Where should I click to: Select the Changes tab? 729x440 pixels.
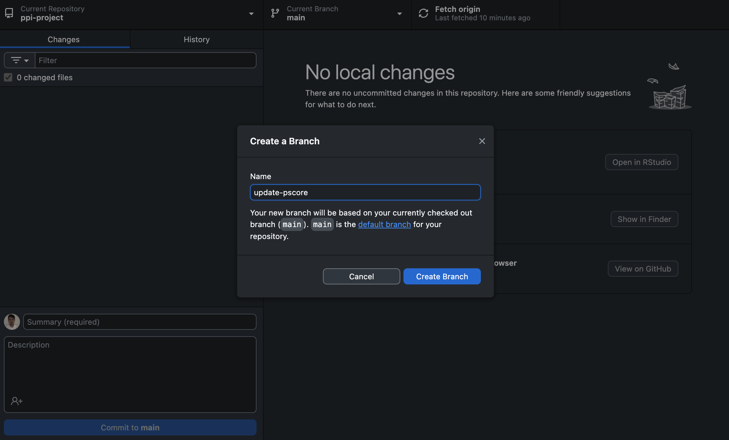[x=63, y=39]
